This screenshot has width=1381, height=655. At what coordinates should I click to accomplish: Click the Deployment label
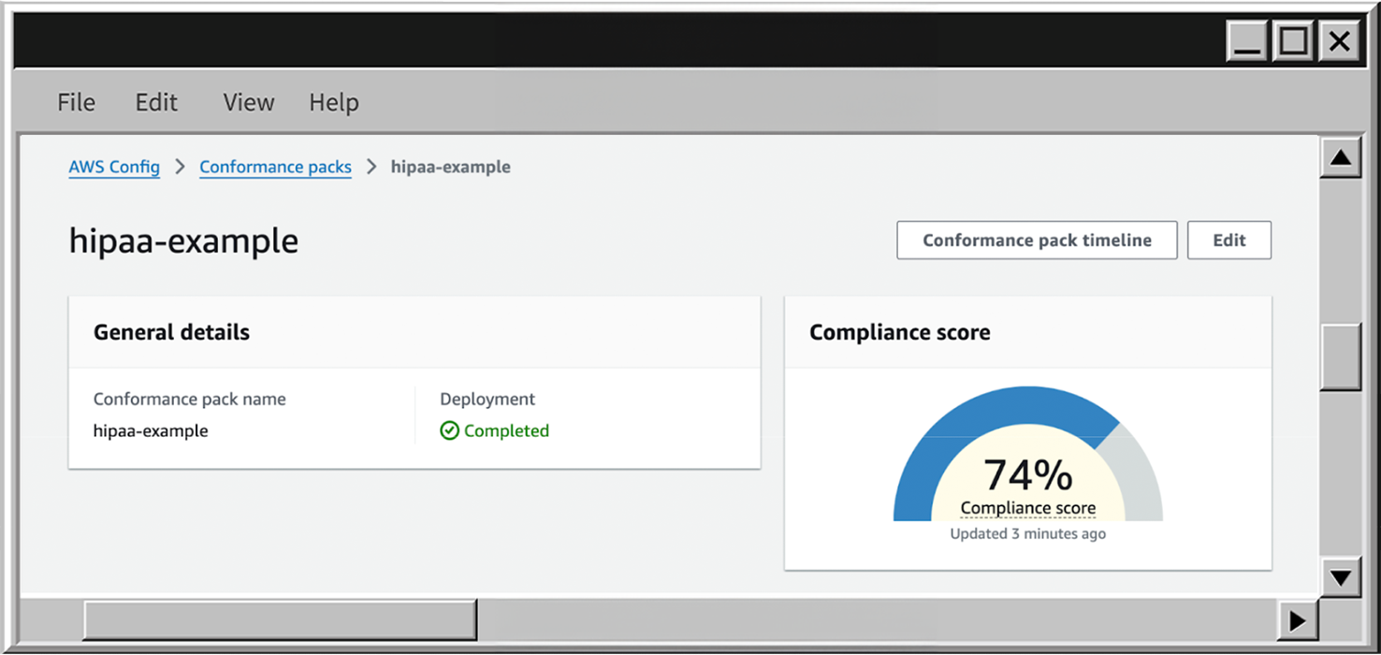[x=487, y=399]
